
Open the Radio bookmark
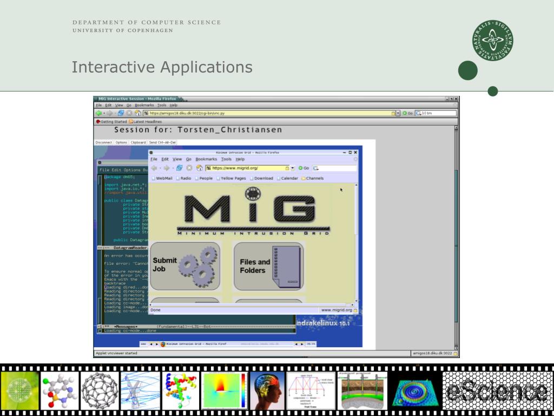click(184, 178)
